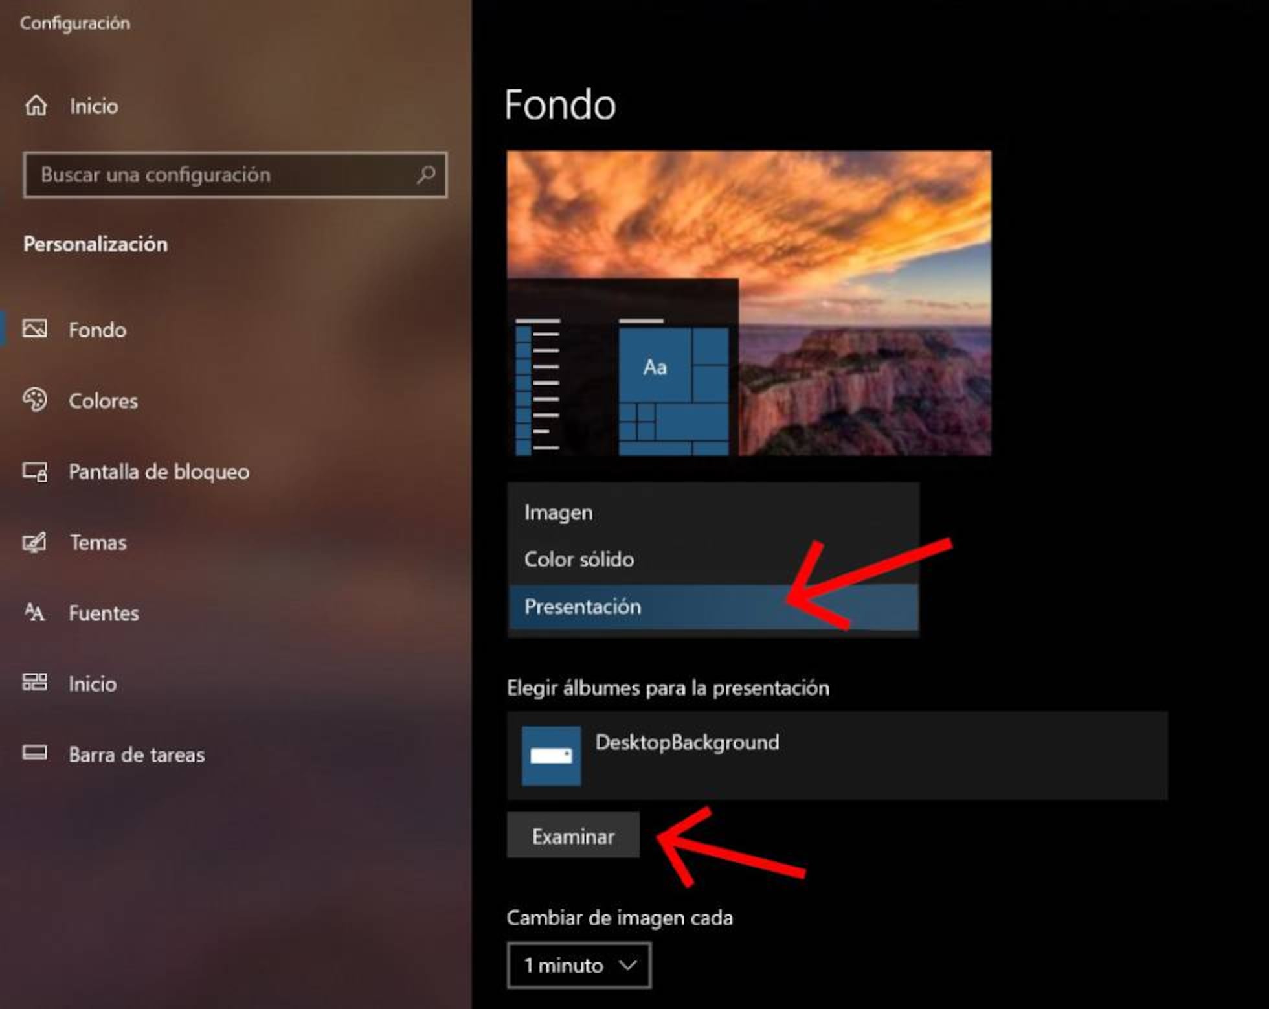Click the Pantalla de bloqueo icon

(x=36, y=472)
